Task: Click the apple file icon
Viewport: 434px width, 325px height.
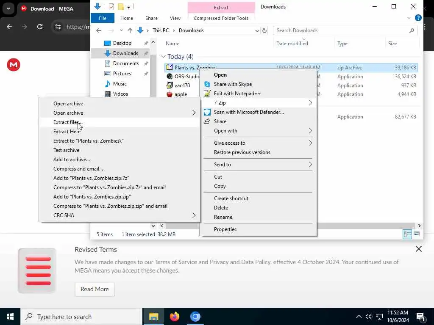Action: click(x=170, y=94)
